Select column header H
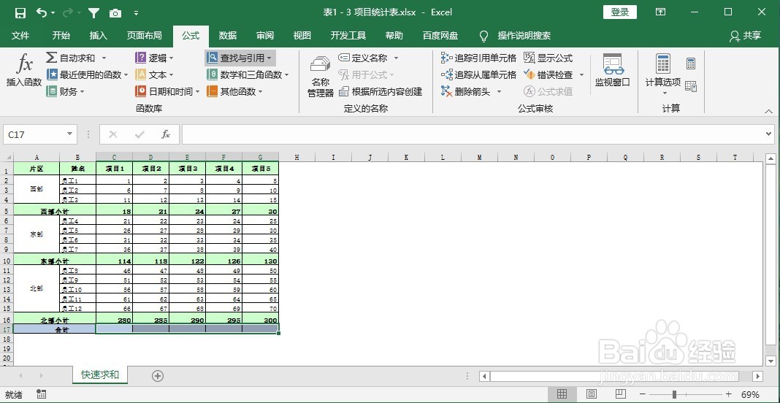This screenshot has width=780, height=403. point(297,157)
